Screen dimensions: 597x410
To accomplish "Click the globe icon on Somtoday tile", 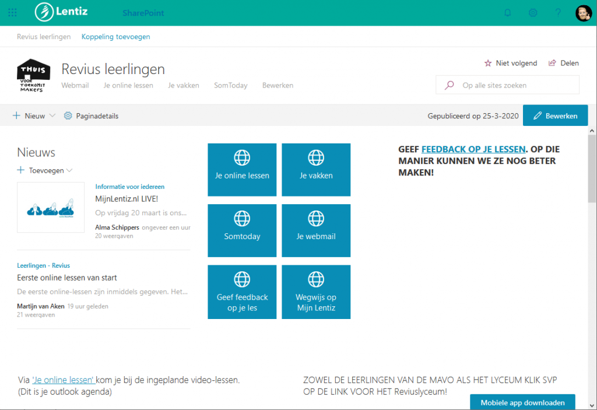I will (242, 218).
